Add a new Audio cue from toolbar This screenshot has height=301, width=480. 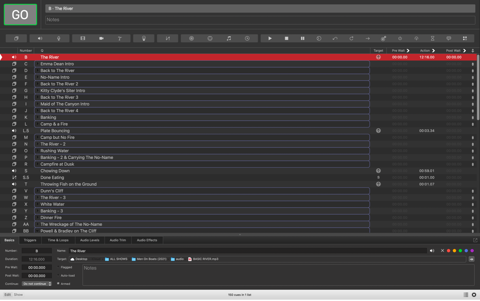click(x=40, y=39)
